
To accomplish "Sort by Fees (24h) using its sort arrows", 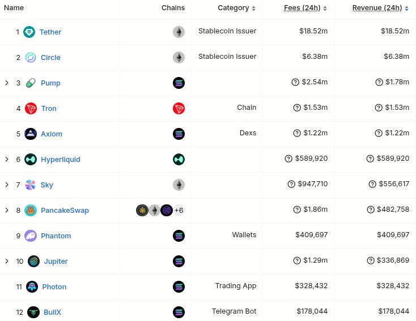I will [325, 8].
